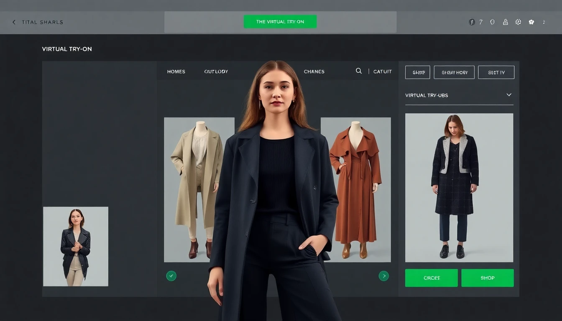
Task: Open the search magnifier icon
Action: (358, 71)
